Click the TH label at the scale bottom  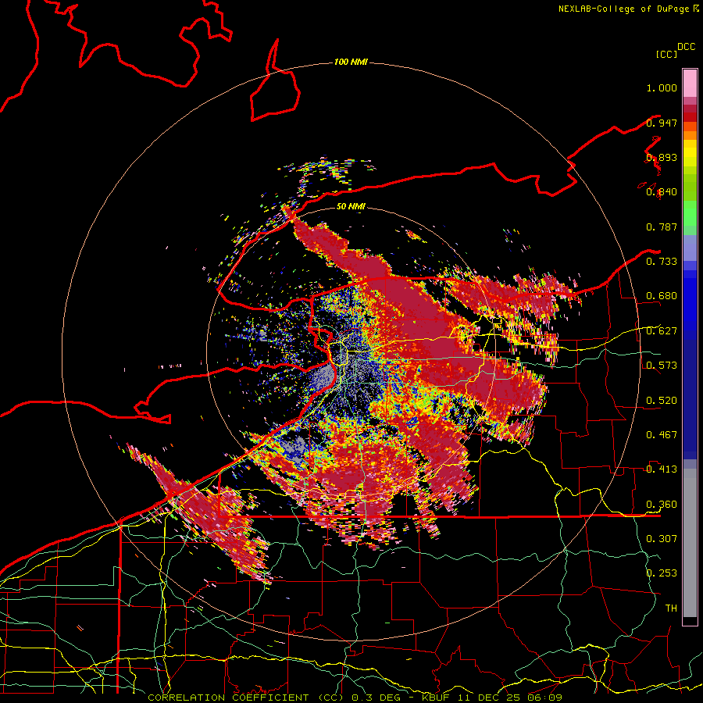pyautogui.click(x=671, y=608)
